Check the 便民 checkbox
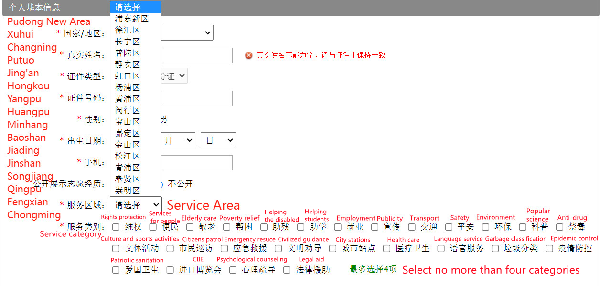 (153, 227)
